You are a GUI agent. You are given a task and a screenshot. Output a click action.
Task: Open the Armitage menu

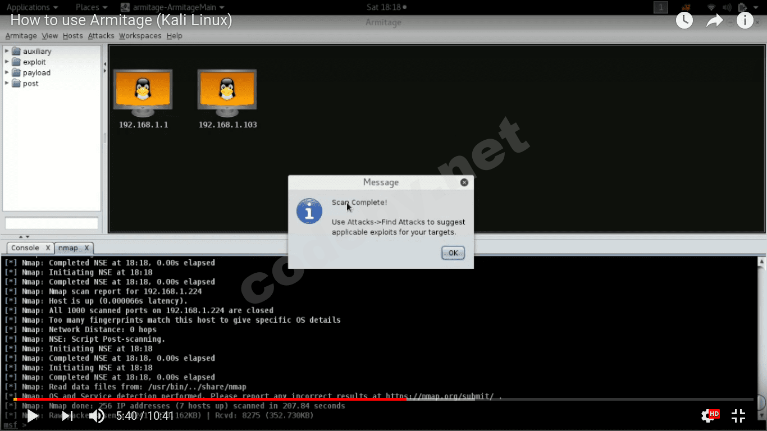(x=21, y=36)
